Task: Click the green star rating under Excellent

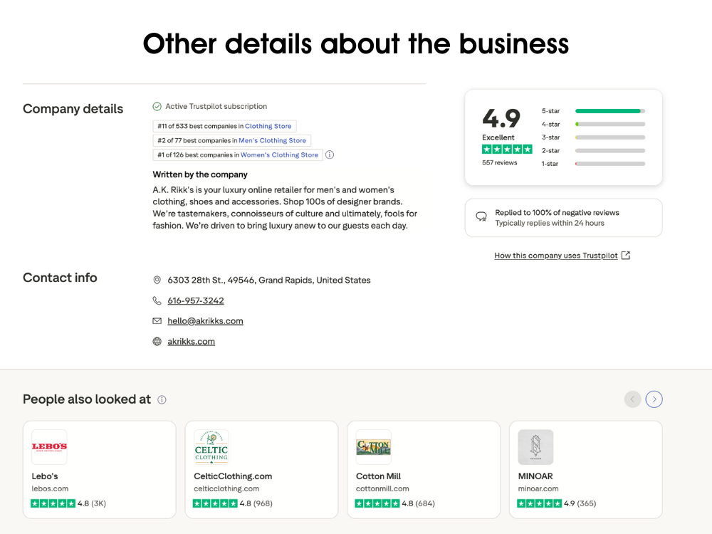Action: 507,149
